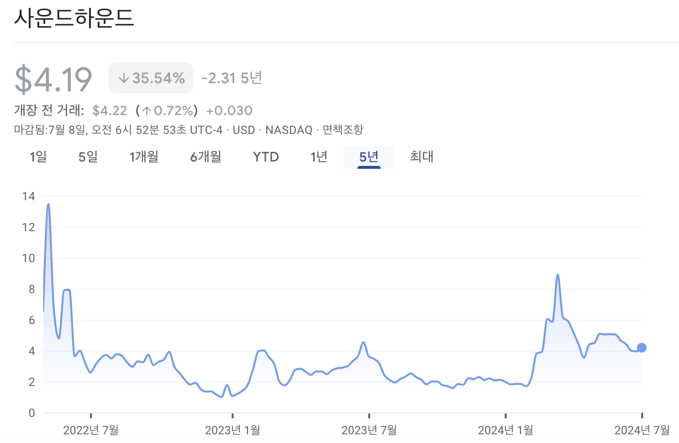The image size is (679, 443).
Task: Switch to the YTD chart view
Action: 265,157
